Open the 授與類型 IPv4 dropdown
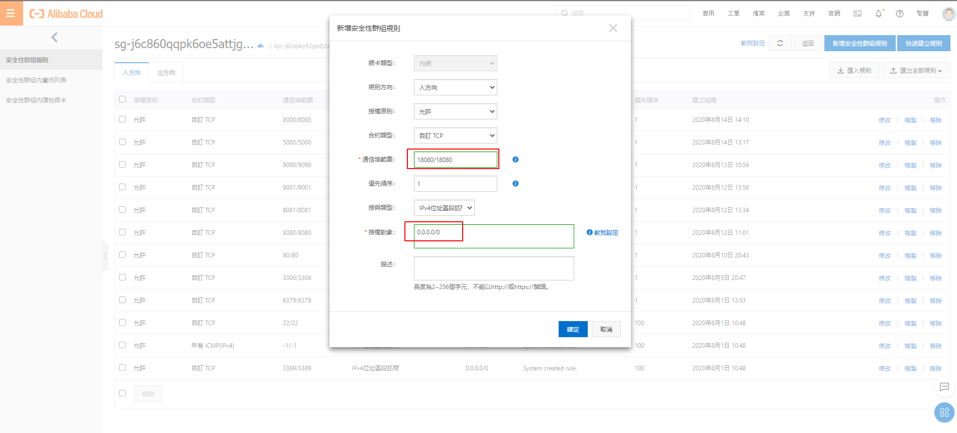The width and height of the screenshot is (957, 433). [x=444, y=208]
